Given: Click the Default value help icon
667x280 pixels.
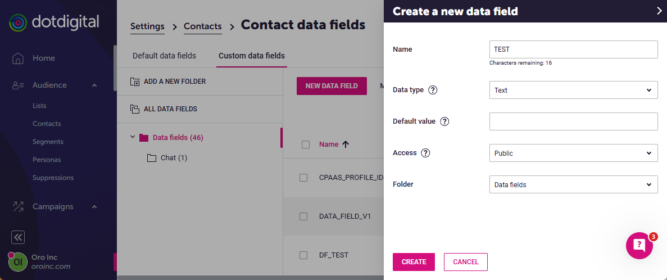Looking at the screenshot, I should tap(444, 121).
